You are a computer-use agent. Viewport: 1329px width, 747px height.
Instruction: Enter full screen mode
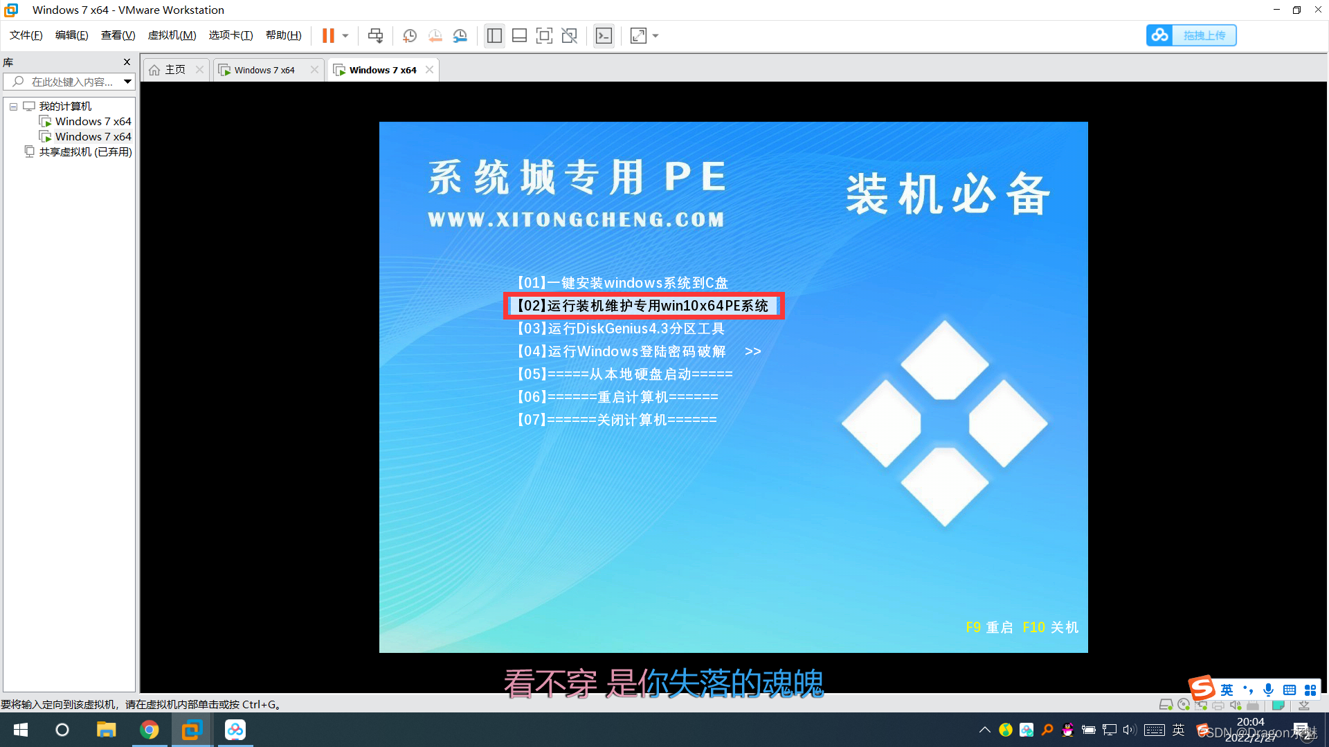click(544, 36)
